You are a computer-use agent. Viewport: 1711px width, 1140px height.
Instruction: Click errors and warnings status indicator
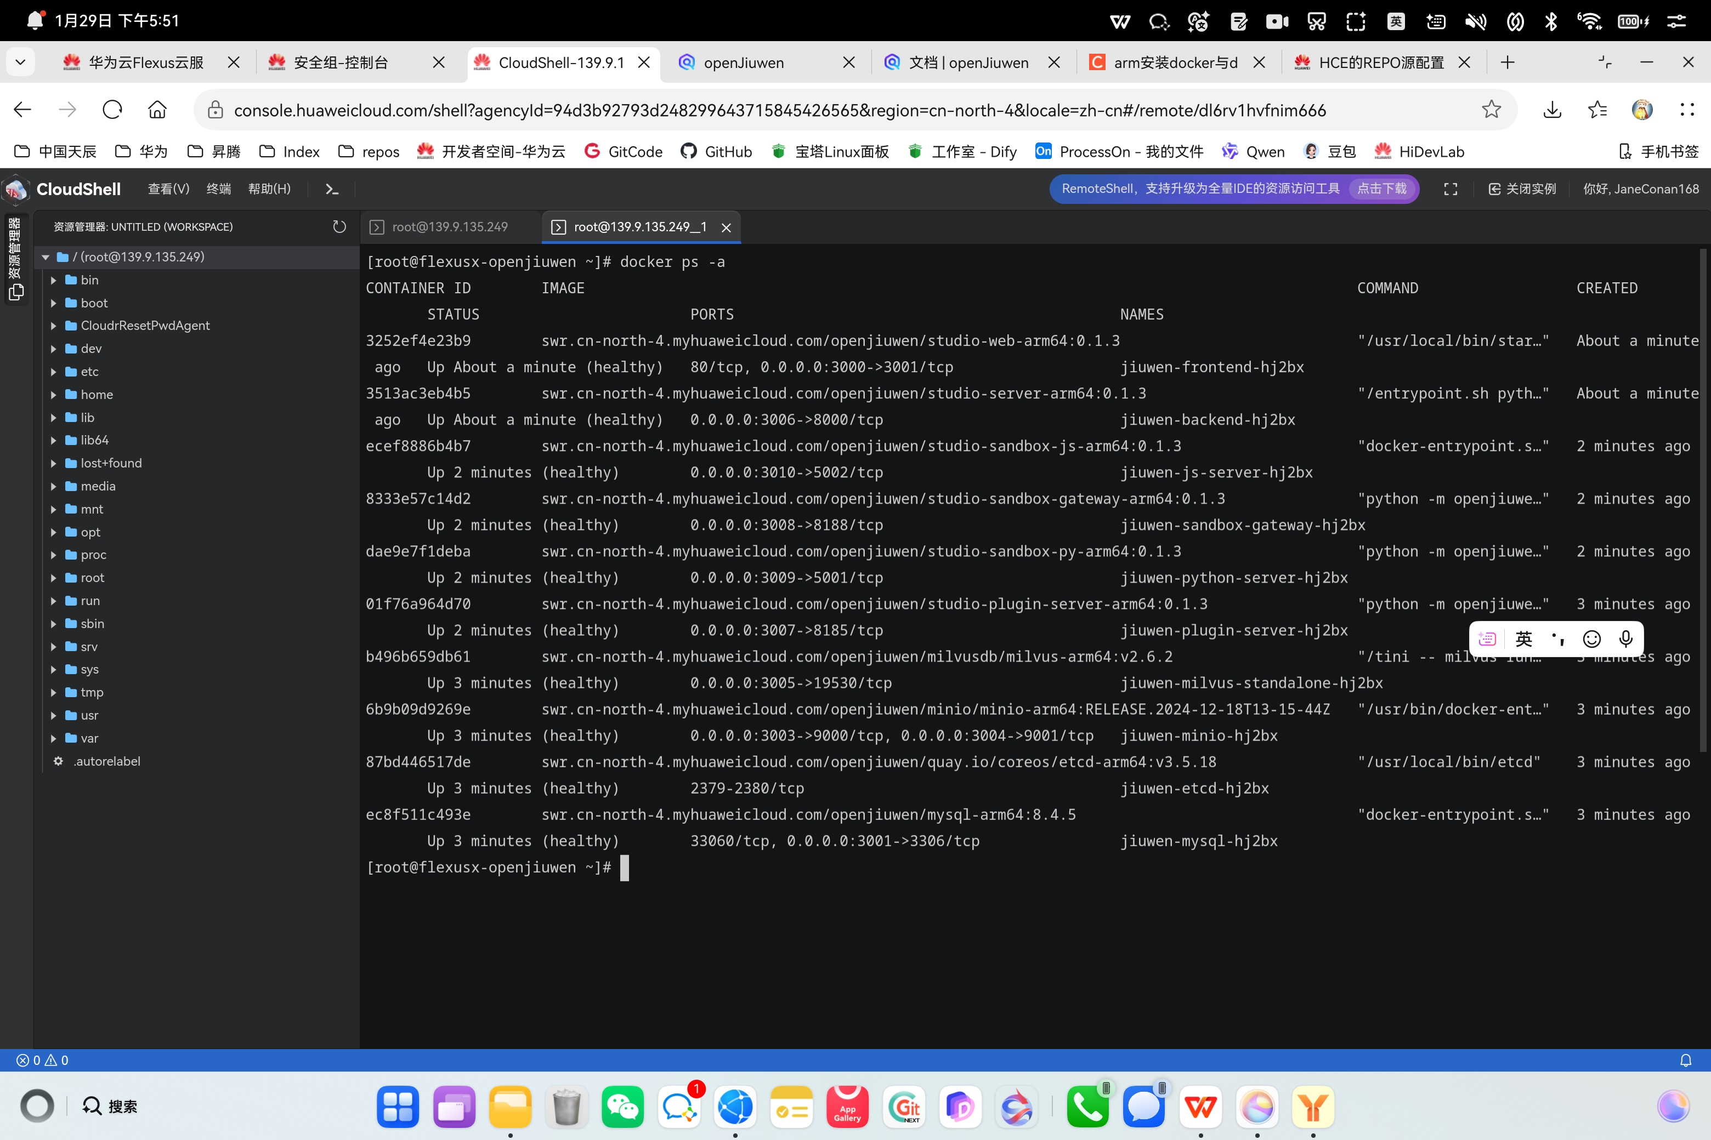42,1060
